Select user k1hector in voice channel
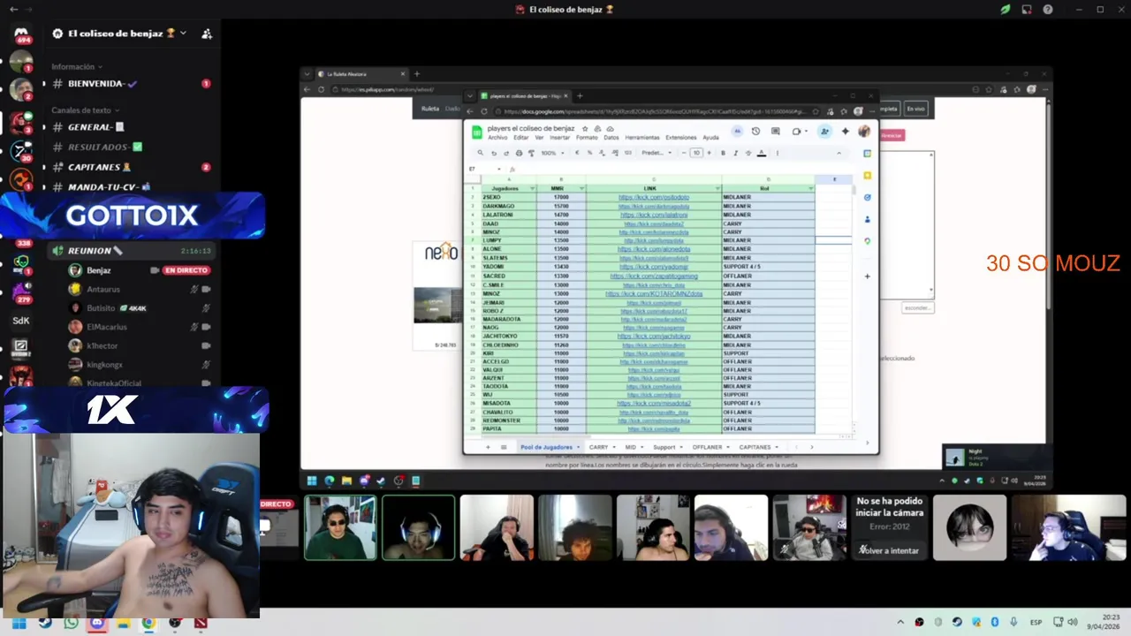This screenshot has width=1131, height=636. (x=102, y=346)
